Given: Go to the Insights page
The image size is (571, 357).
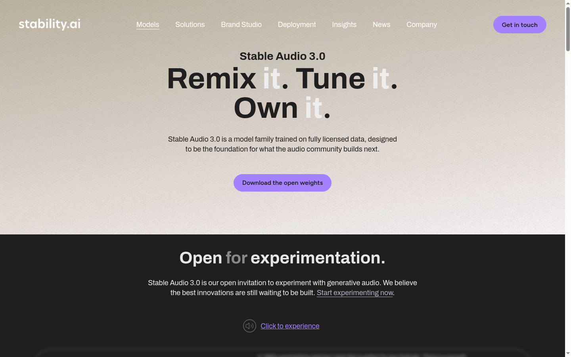Looking at the screenshot, I should coord(344,25).
